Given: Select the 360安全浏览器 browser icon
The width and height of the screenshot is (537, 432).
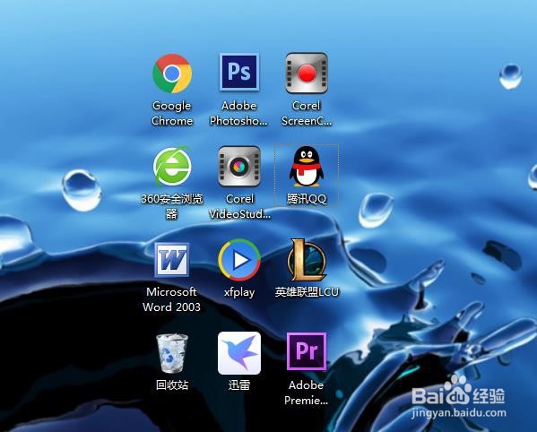Looking at the screenshot, I should [x=172, y=167].
